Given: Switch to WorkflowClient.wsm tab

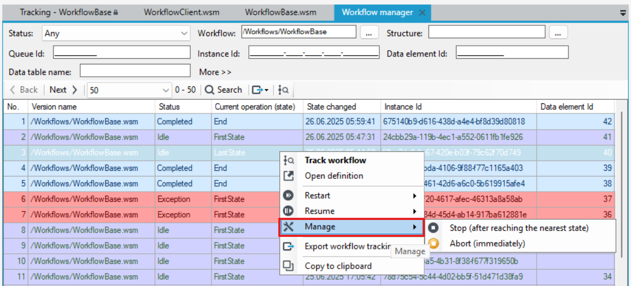Looking at the screenshot, I should (x=182, y=12).
